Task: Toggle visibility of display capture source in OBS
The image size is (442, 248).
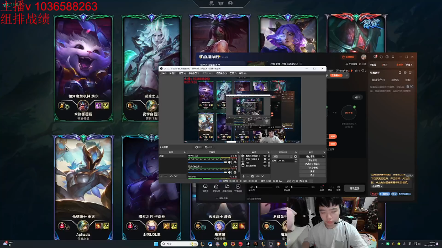Action: pos(265,166)
